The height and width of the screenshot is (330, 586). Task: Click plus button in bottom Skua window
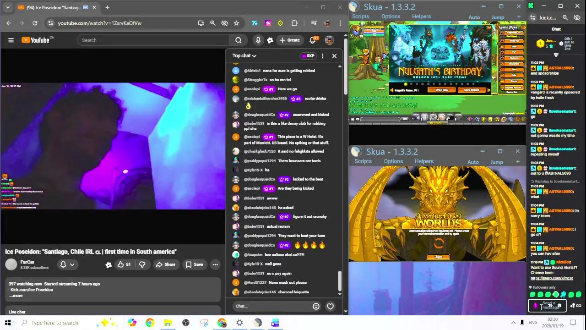click(x=518, y=162)
